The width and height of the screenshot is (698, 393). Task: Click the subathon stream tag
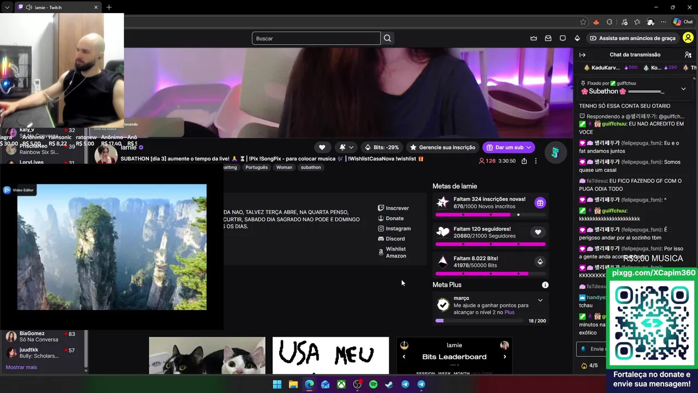(x=311, y=168)
